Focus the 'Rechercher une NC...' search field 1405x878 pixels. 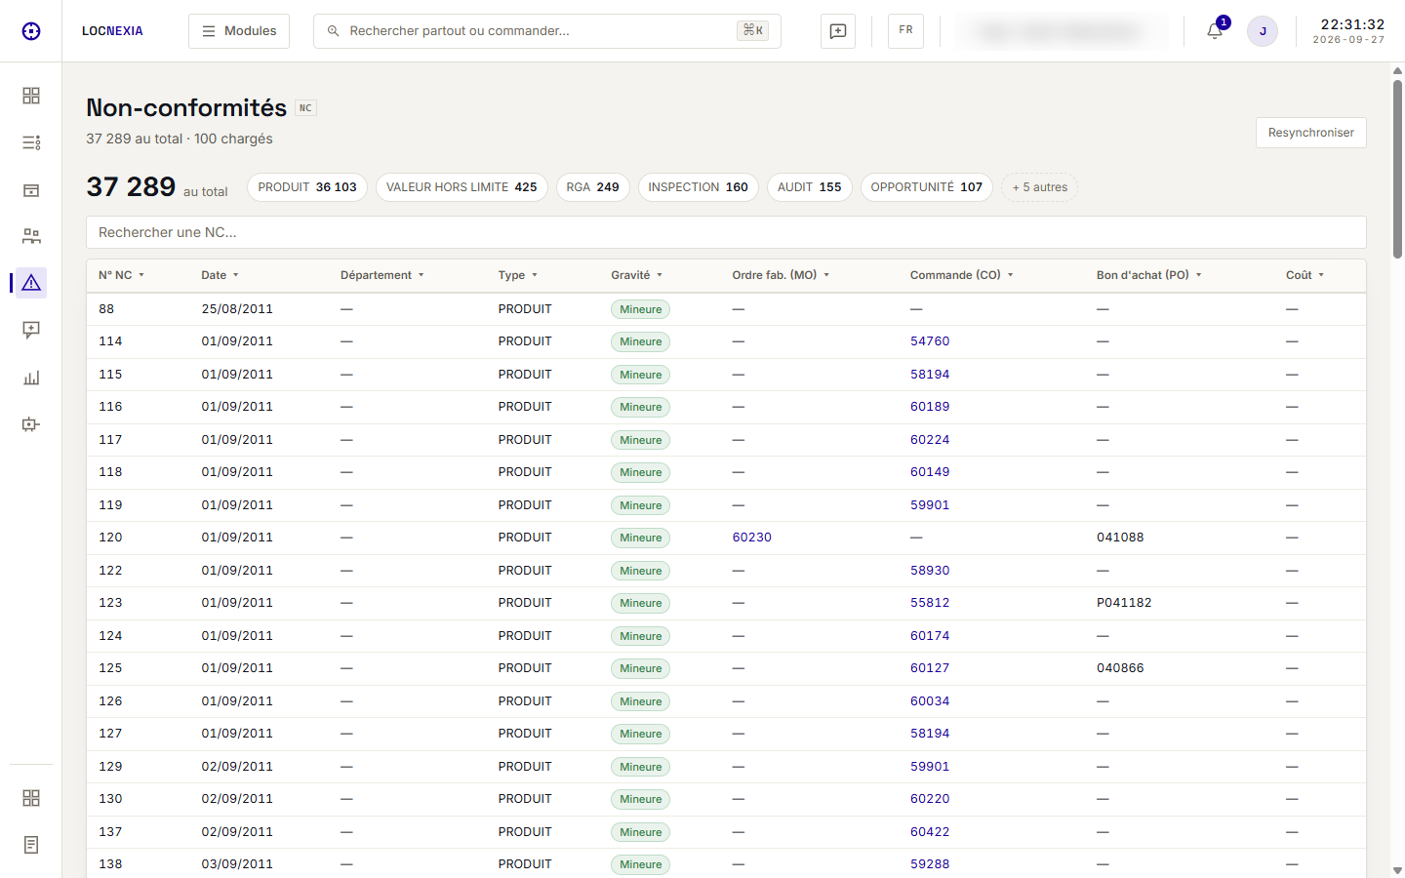(726, 232)
